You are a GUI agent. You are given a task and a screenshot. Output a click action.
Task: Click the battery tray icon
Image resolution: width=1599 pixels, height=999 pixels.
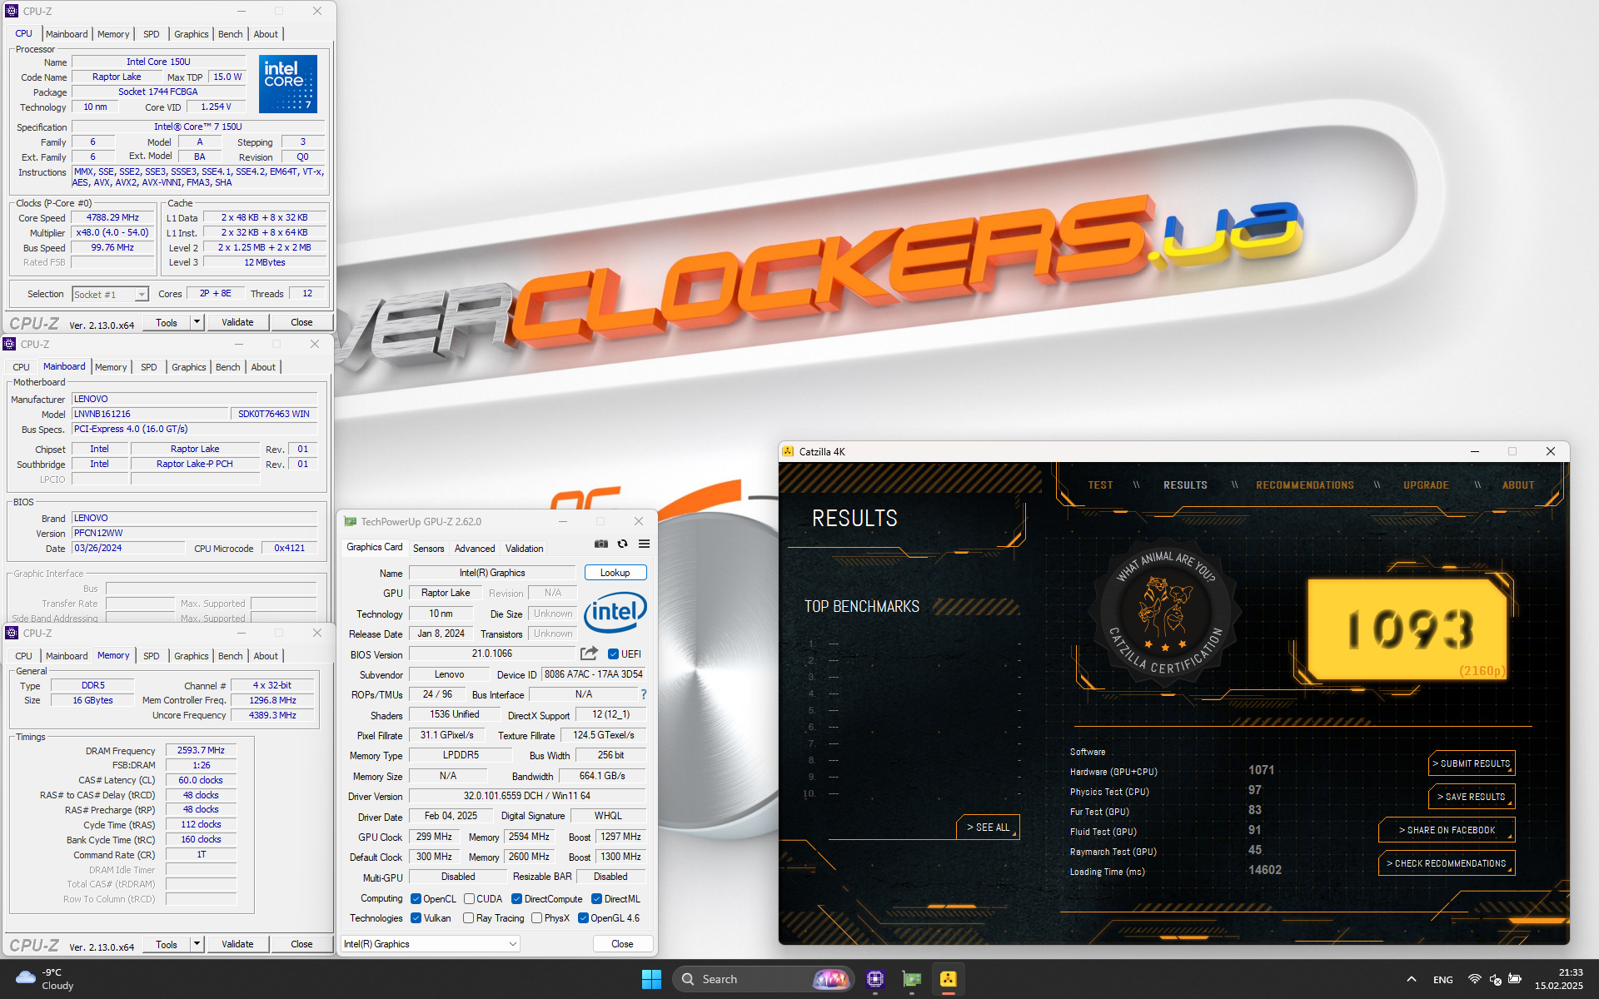click(1515, 979)
